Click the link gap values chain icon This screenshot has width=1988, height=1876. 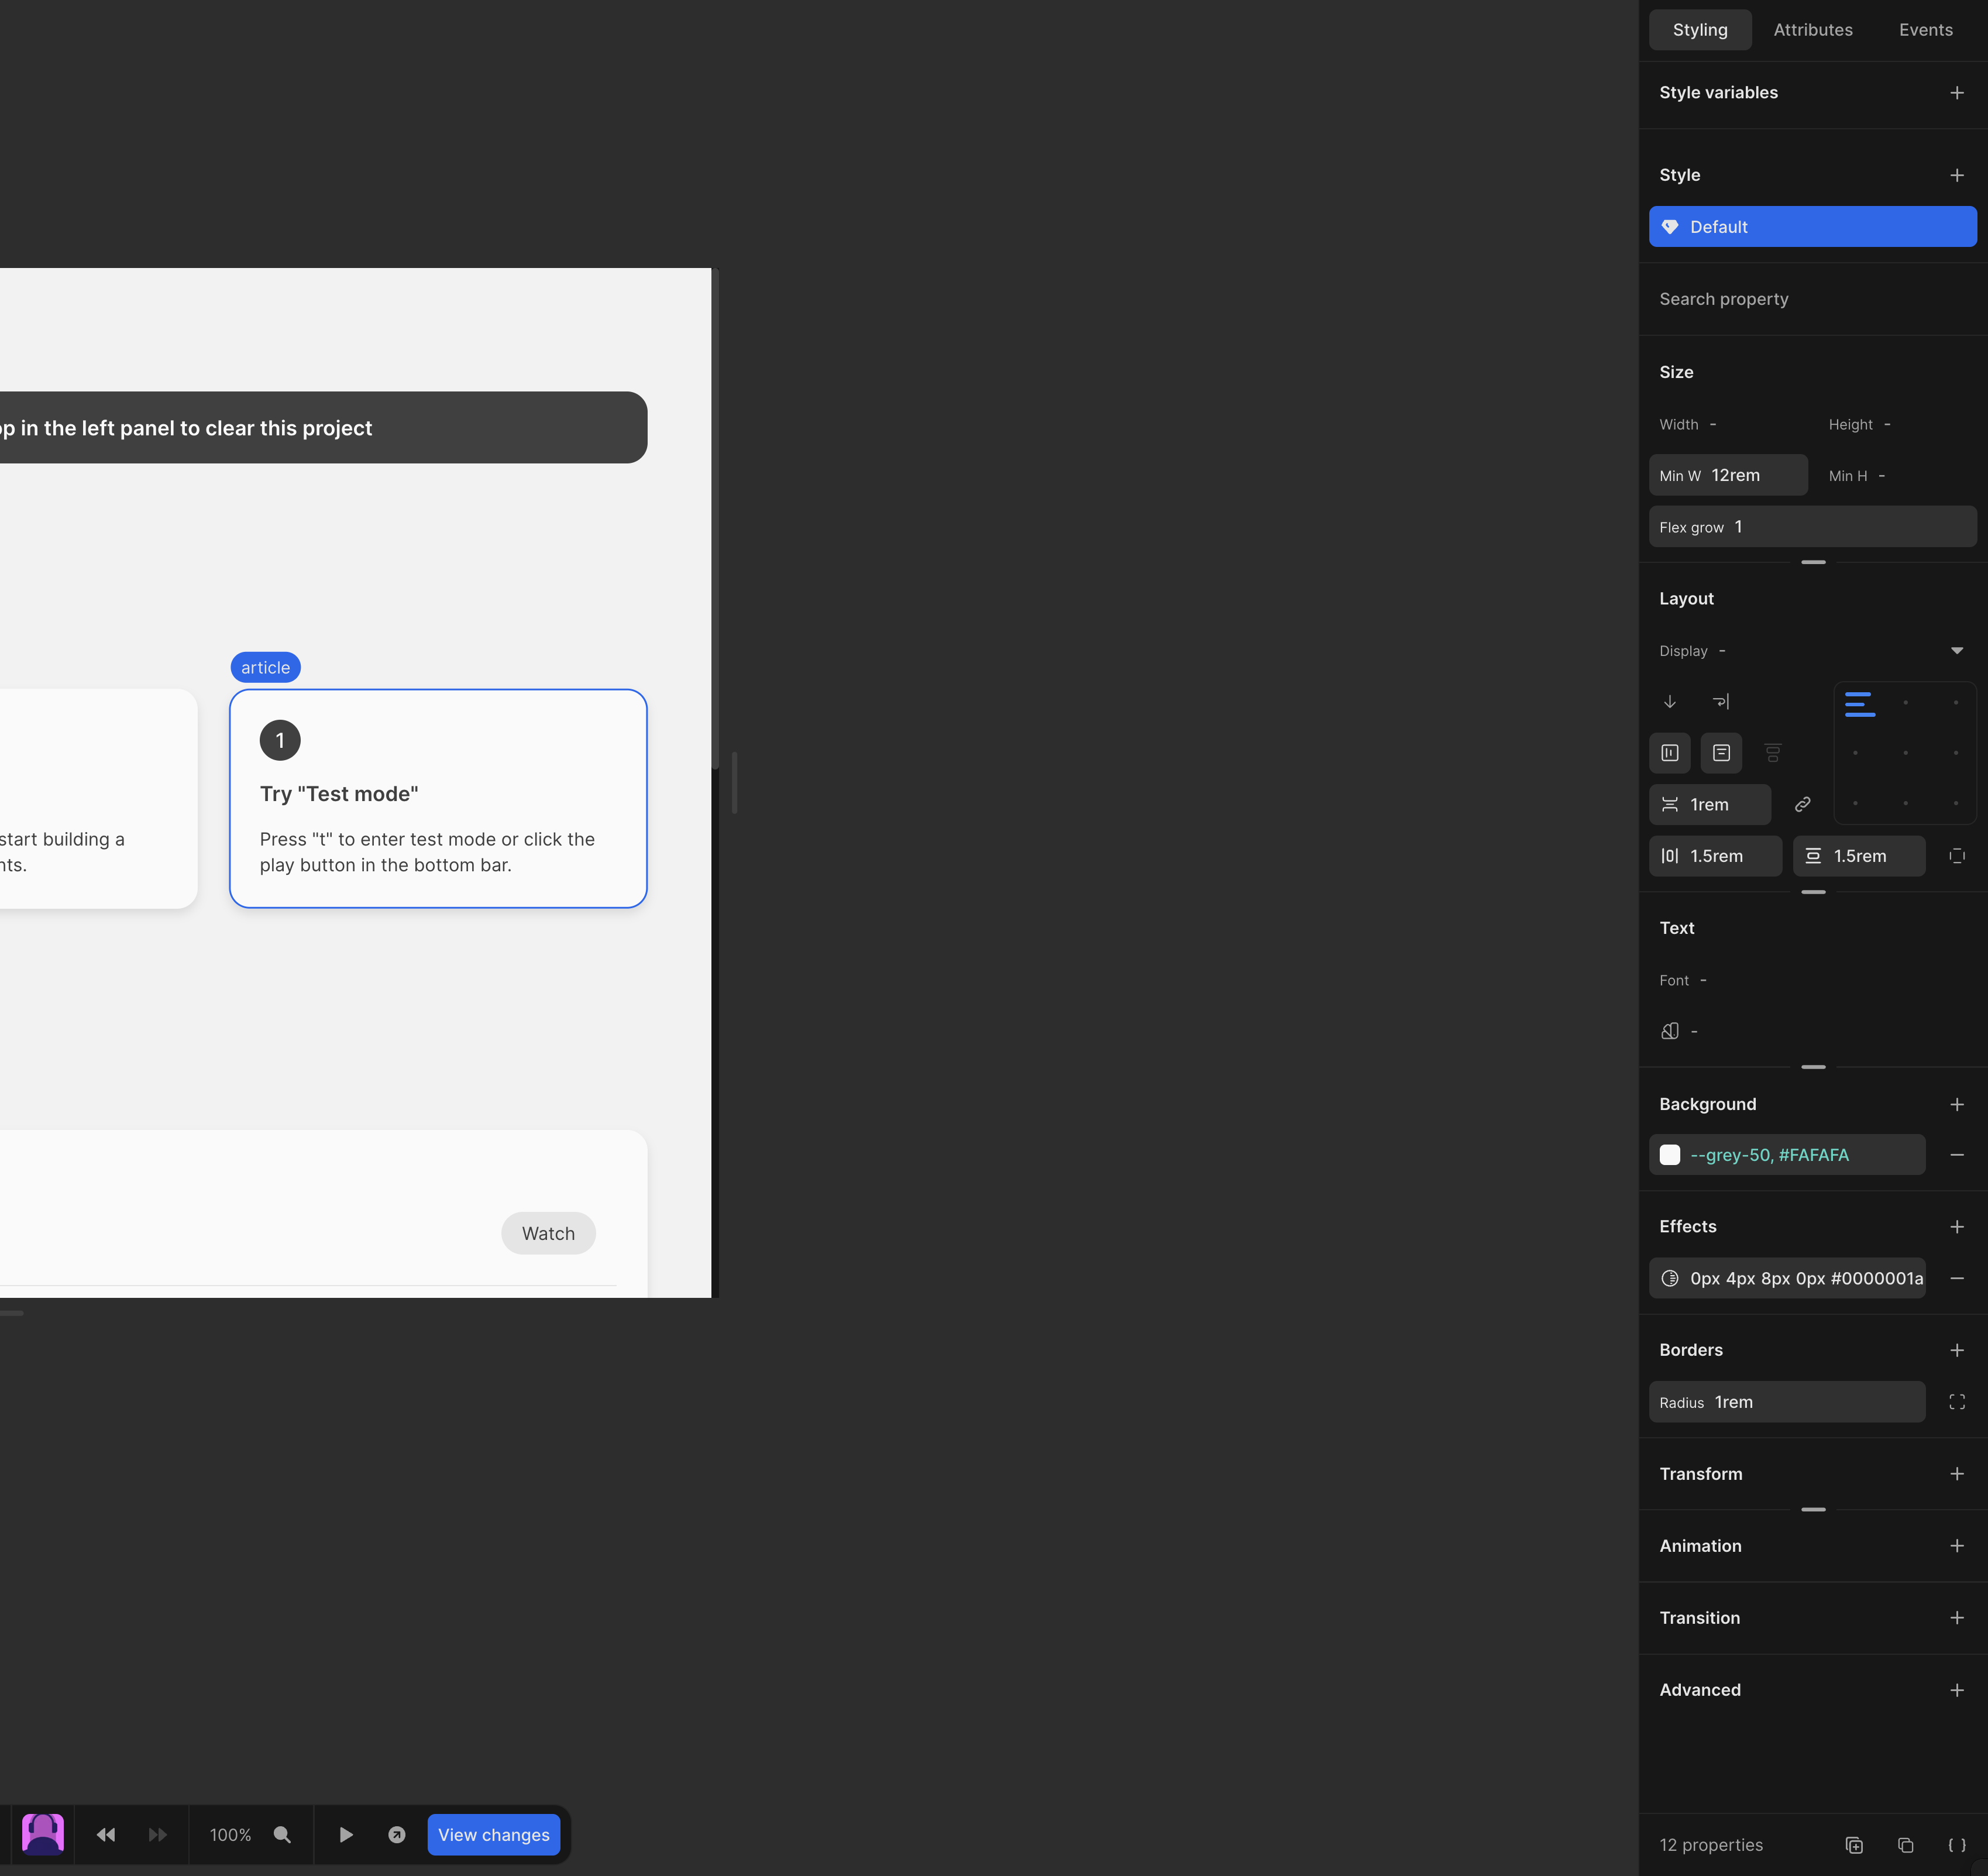click(x=1802, y=804)
